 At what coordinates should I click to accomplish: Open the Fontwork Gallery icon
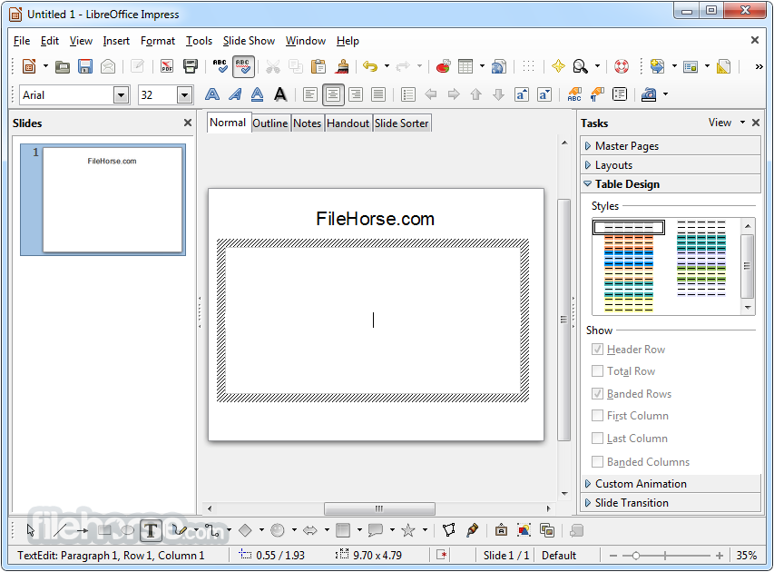501,531
